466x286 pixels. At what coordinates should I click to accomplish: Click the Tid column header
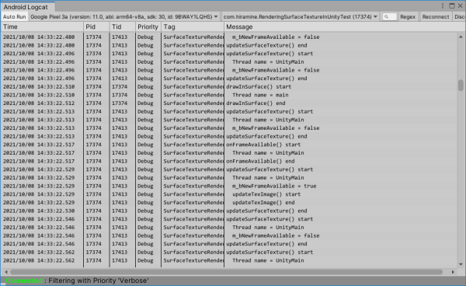pos(122,26)
